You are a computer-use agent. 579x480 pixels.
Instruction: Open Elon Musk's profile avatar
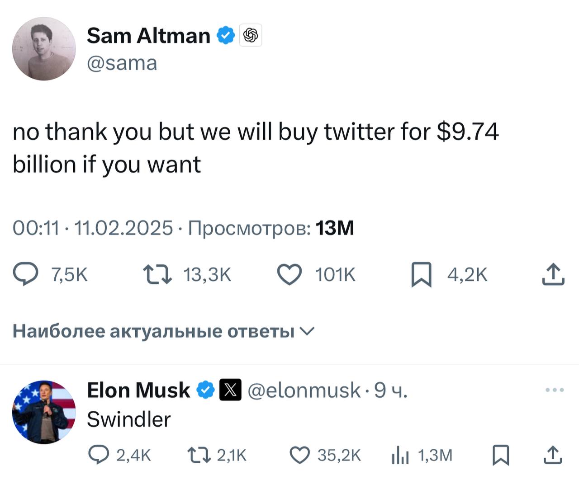pos(44,412)
